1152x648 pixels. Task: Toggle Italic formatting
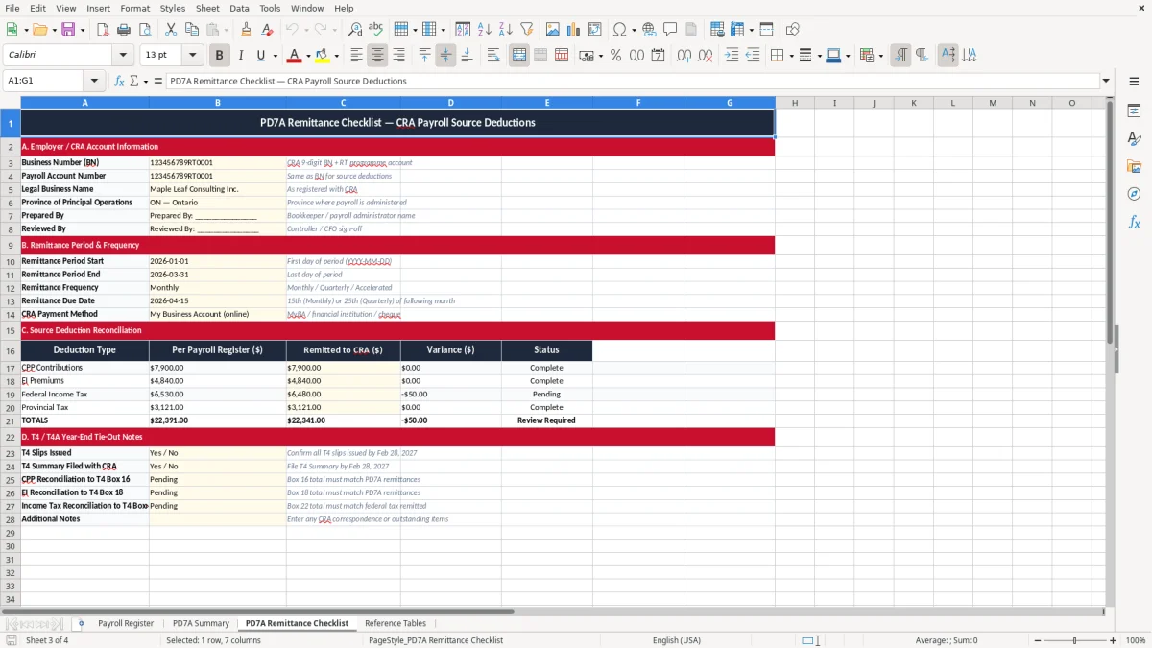point(240,56)
